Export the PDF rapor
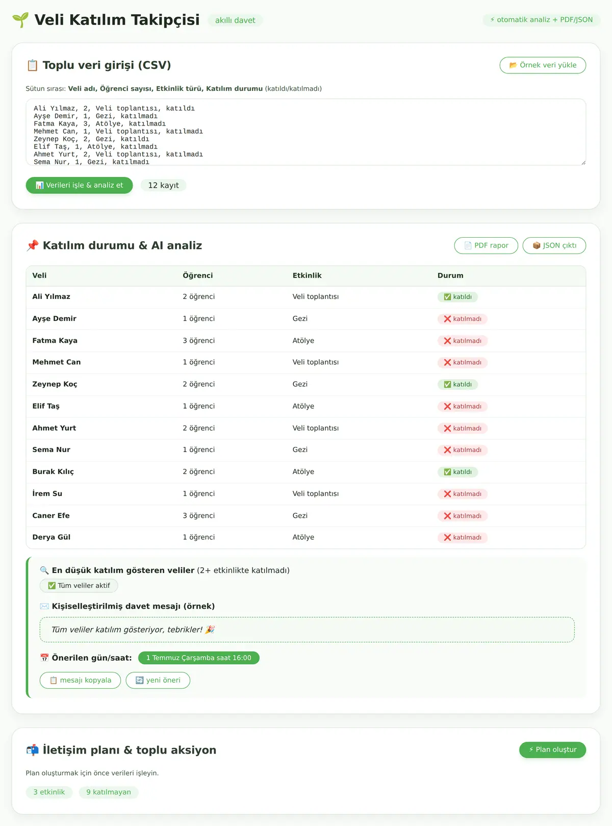This screenshot has width=612, height=826. [x=486, y=245]
